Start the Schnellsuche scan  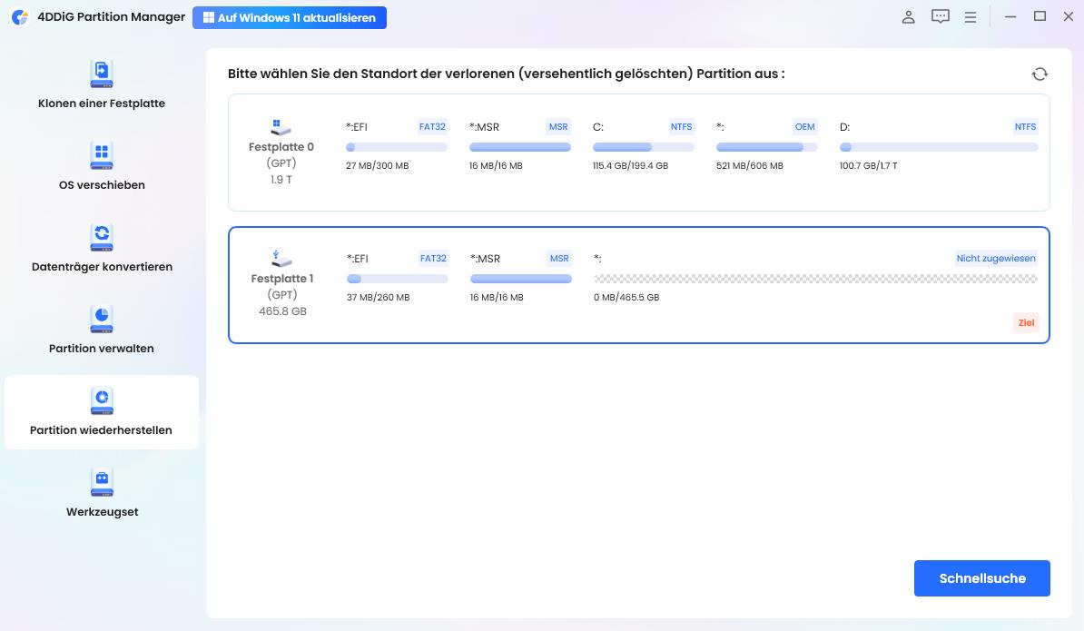981,577
